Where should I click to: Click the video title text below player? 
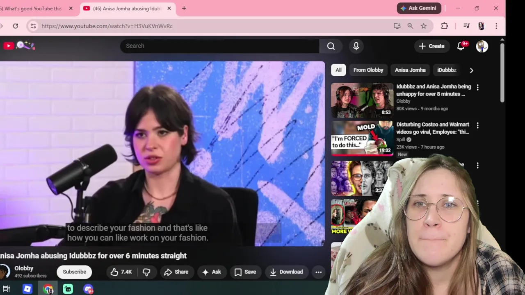93,256
